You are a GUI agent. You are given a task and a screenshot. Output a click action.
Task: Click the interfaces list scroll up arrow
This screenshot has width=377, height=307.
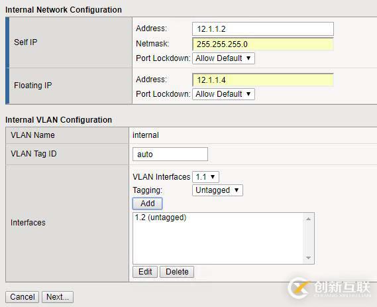pos(309,219)
